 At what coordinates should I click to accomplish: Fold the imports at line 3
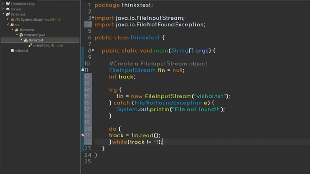click(x=93, y=17)
